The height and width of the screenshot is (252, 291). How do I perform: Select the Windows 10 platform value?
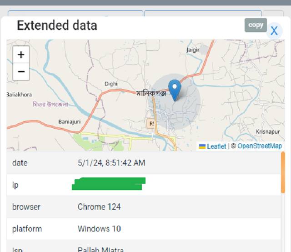pos(99,228)
